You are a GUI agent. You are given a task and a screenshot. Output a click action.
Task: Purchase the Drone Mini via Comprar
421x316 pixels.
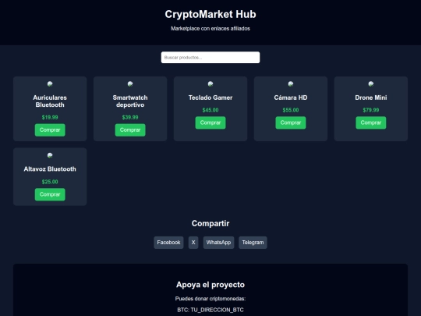pyautogui.click(x=371, y=122)
